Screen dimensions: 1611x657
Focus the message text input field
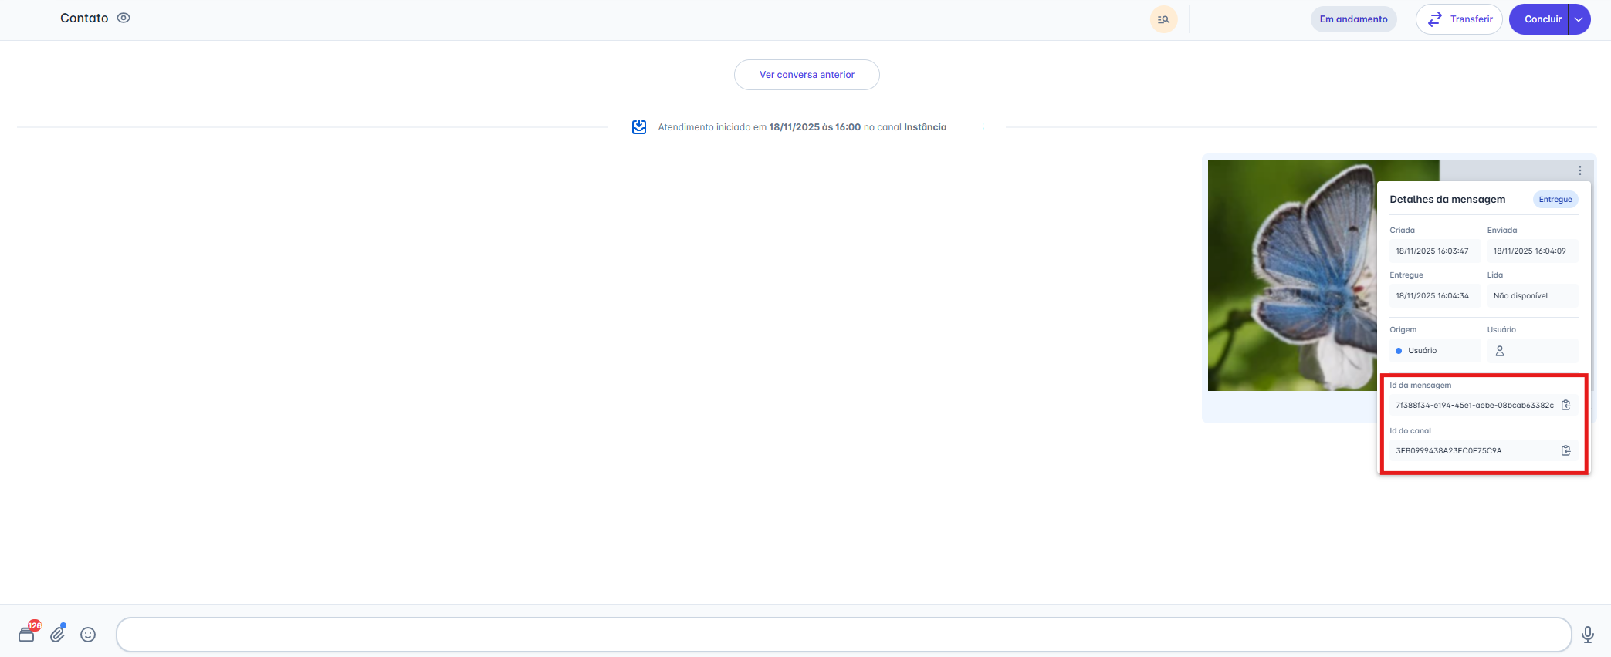click(x=843, y=635)
